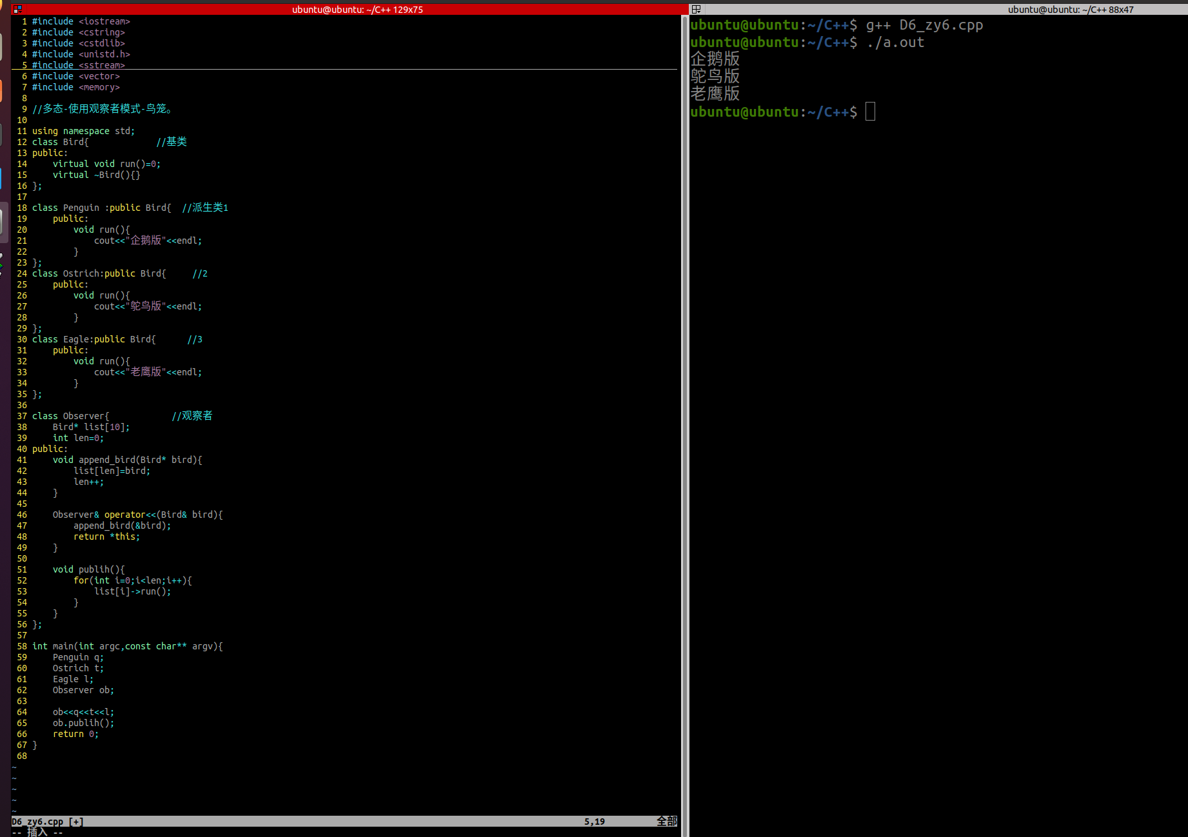Click the tan icon at top of dock
Screen dimensions: 1188x837
[x=3, y=46]
